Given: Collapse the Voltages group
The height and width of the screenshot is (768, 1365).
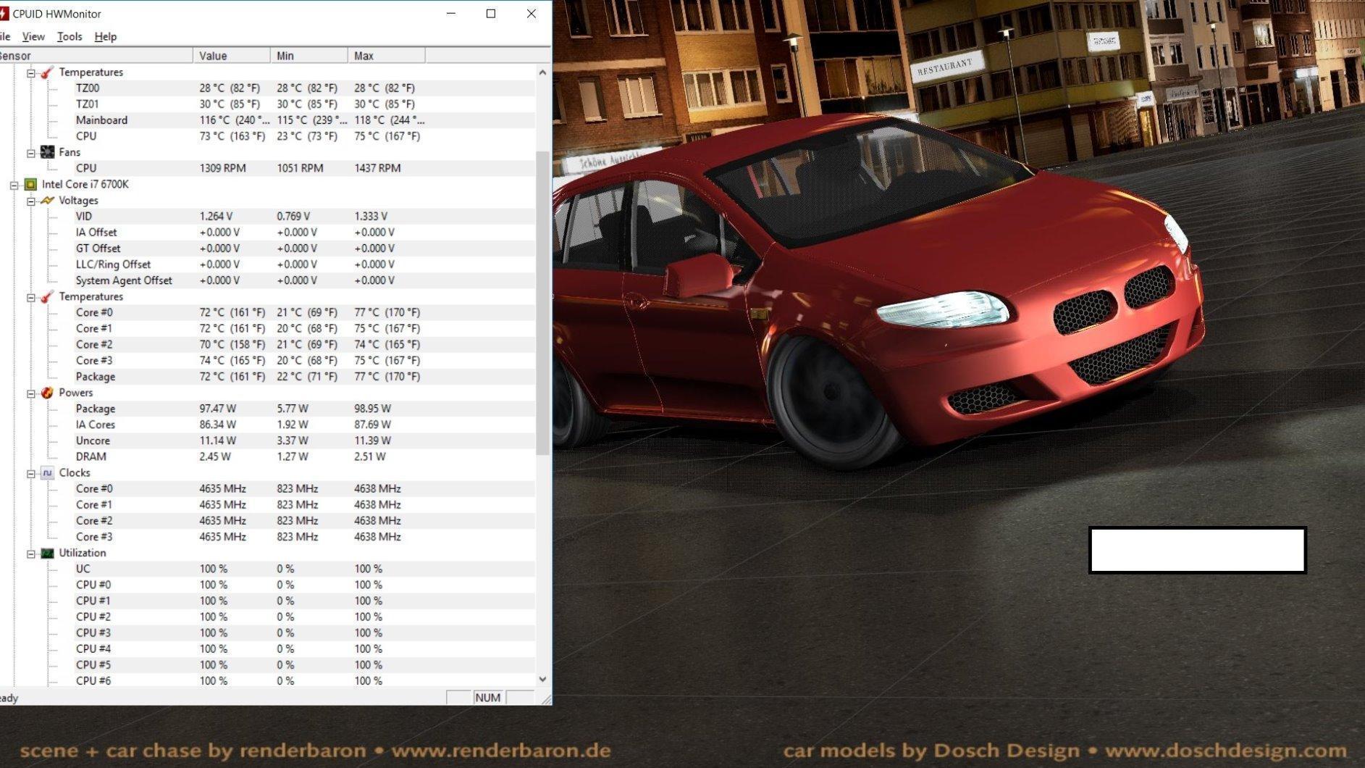Looking at the screenshot, I should 31,201.
